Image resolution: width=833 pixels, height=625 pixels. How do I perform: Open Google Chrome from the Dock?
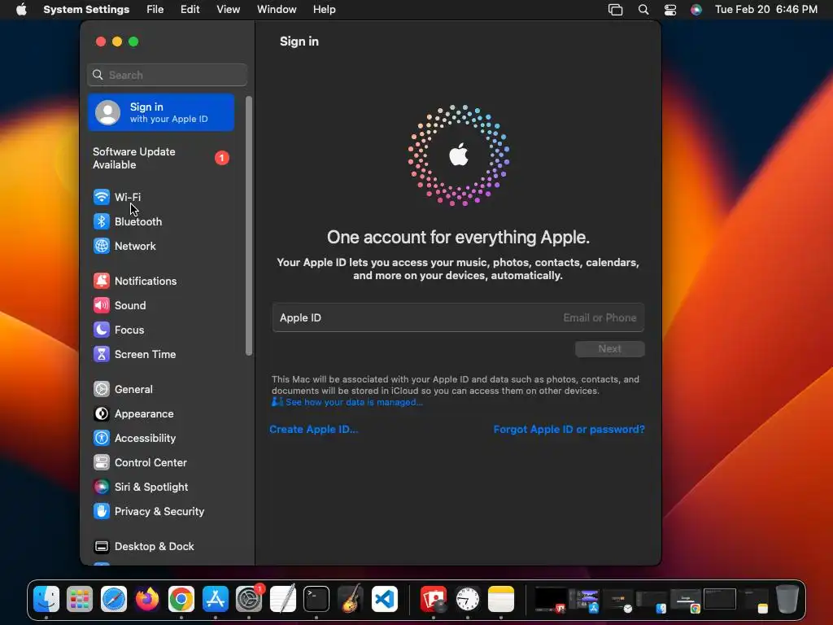tap(181, 599)
